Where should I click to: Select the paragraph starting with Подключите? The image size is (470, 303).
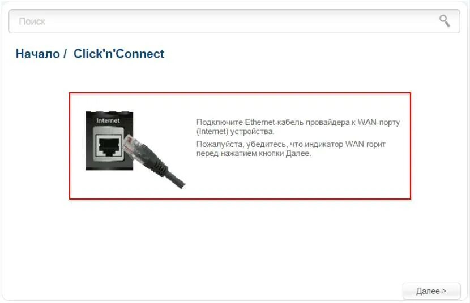(298, 127)
